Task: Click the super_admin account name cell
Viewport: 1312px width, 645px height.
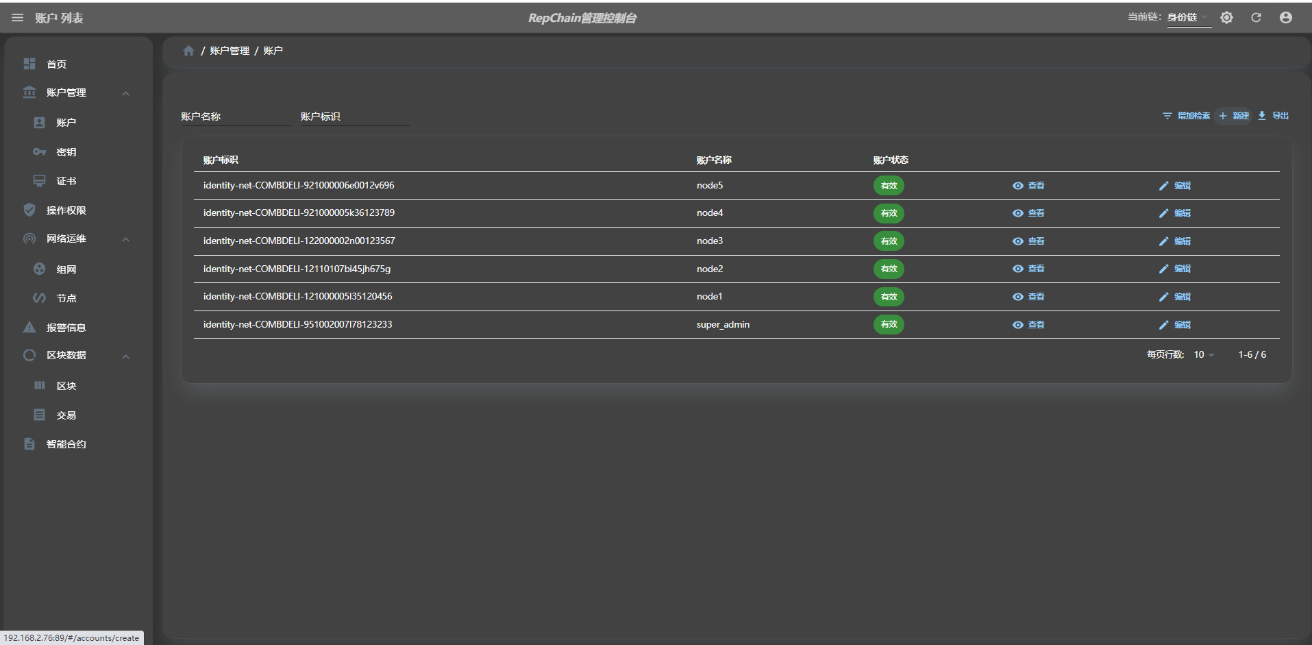Action: [x=723, y=325]
